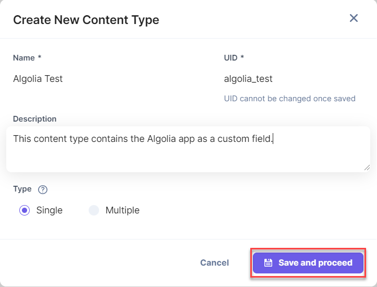Screen dimensions: 377x287
Task: Click the 'UID cannot be changed once saved' note
Action: click(x=290, y=99)
